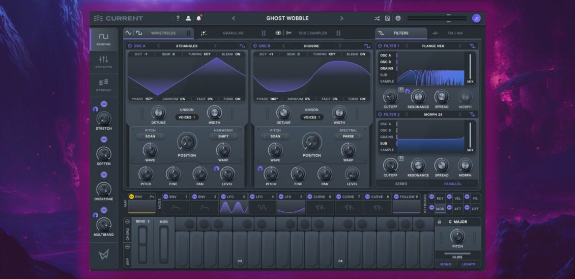Toggle Filter 2 power button
This screenshot has width=575, height=279.
tap(380, 115)
